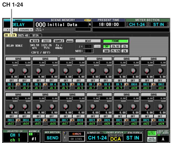Turn delay on for CH13
This screenshot has height=143, width=171.
pos(12,116)
